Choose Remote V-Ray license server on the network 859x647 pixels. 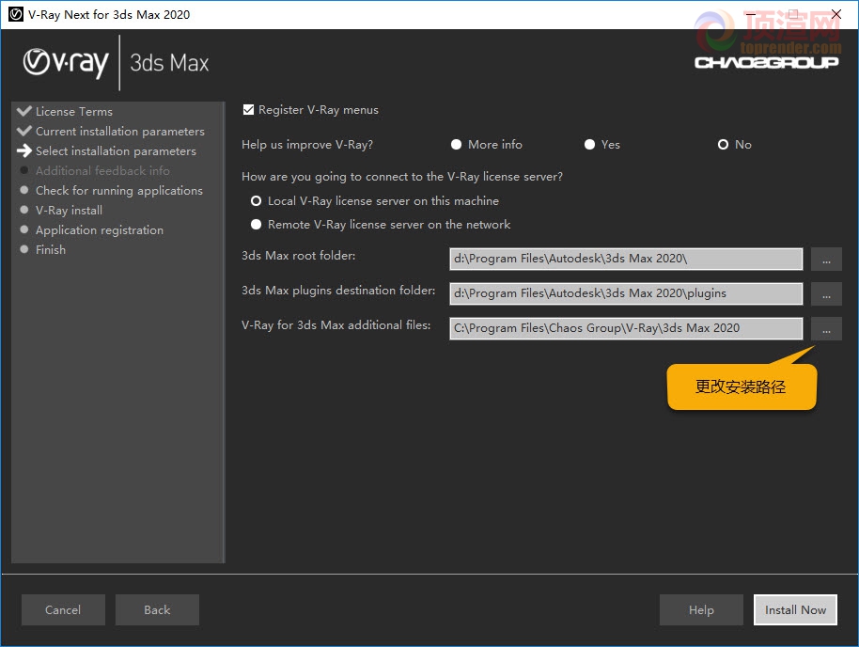click(256, 224)
